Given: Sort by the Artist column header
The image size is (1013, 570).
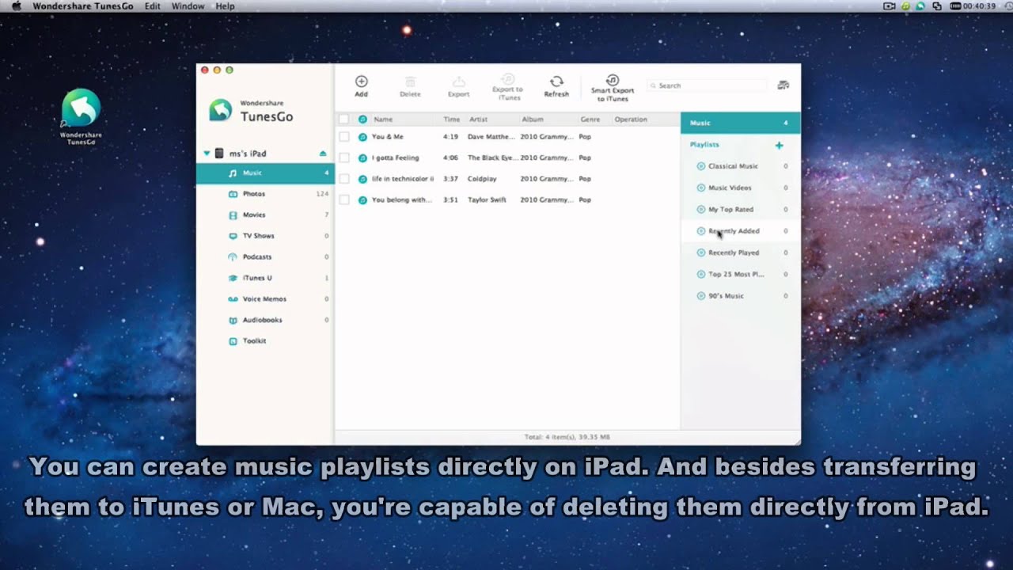Looking at the screenshot, I should 478,120.
